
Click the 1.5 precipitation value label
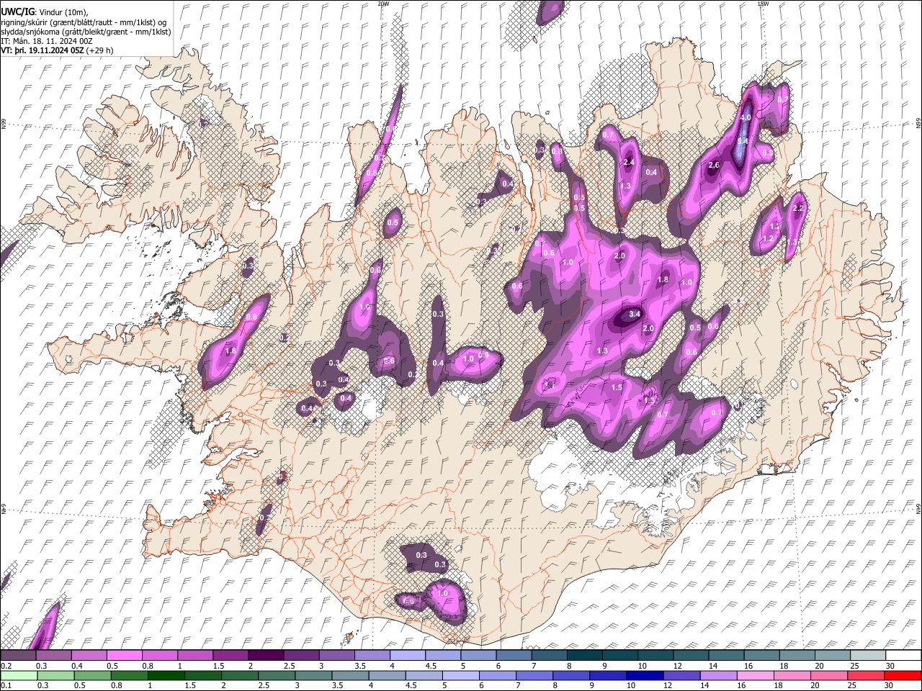pos(617,387)
